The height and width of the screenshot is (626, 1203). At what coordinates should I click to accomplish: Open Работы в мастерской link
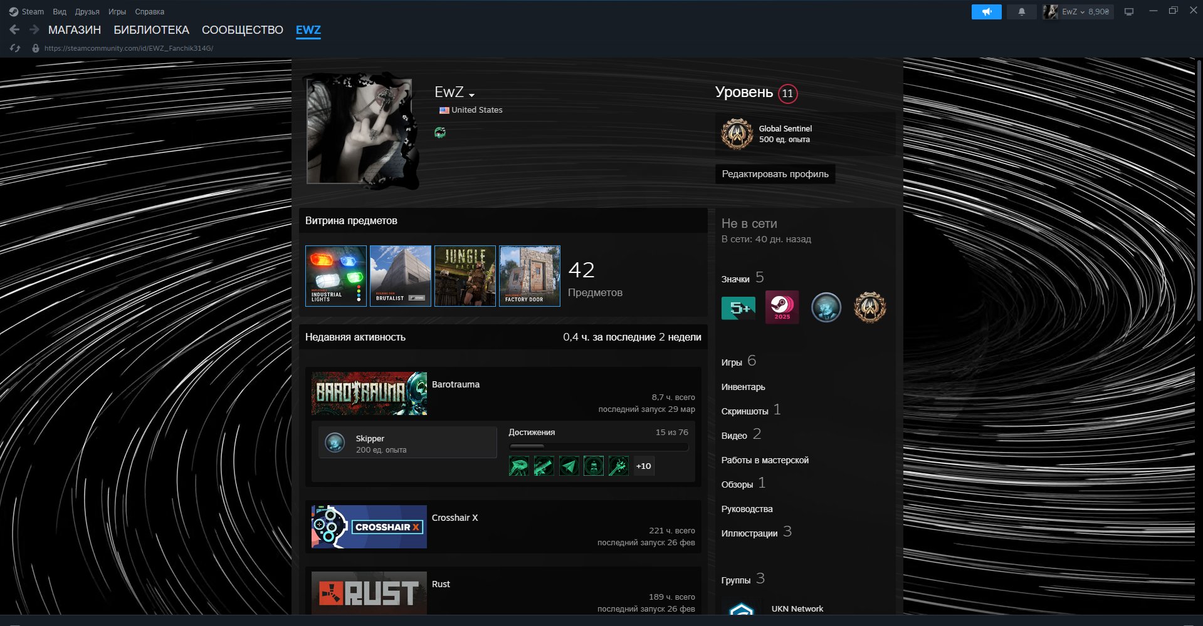[765, 460]
